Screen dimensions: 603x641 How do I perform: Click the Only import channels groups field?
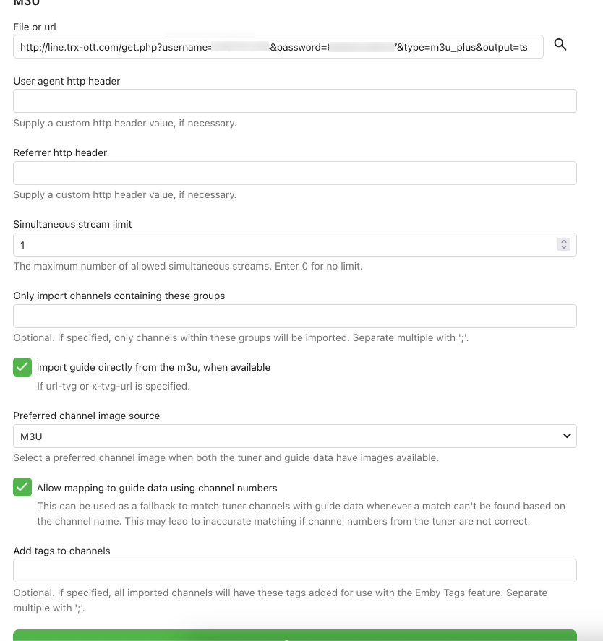point(295,316)
